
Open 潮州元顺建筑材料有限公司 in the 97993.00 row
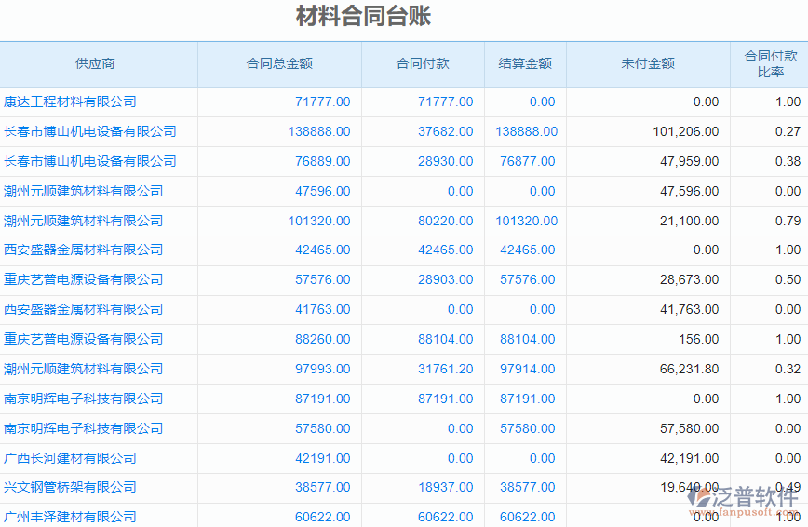click(84, 369)
